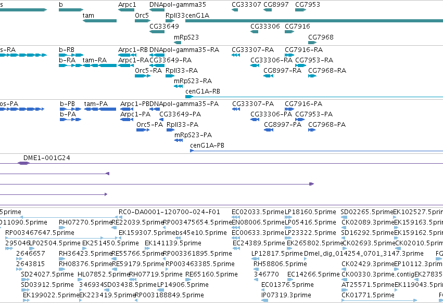The width and height of the screenshot is (443, 303).
Task: Click the SD24027.5prime EST label
Action: tap(47, 274)
